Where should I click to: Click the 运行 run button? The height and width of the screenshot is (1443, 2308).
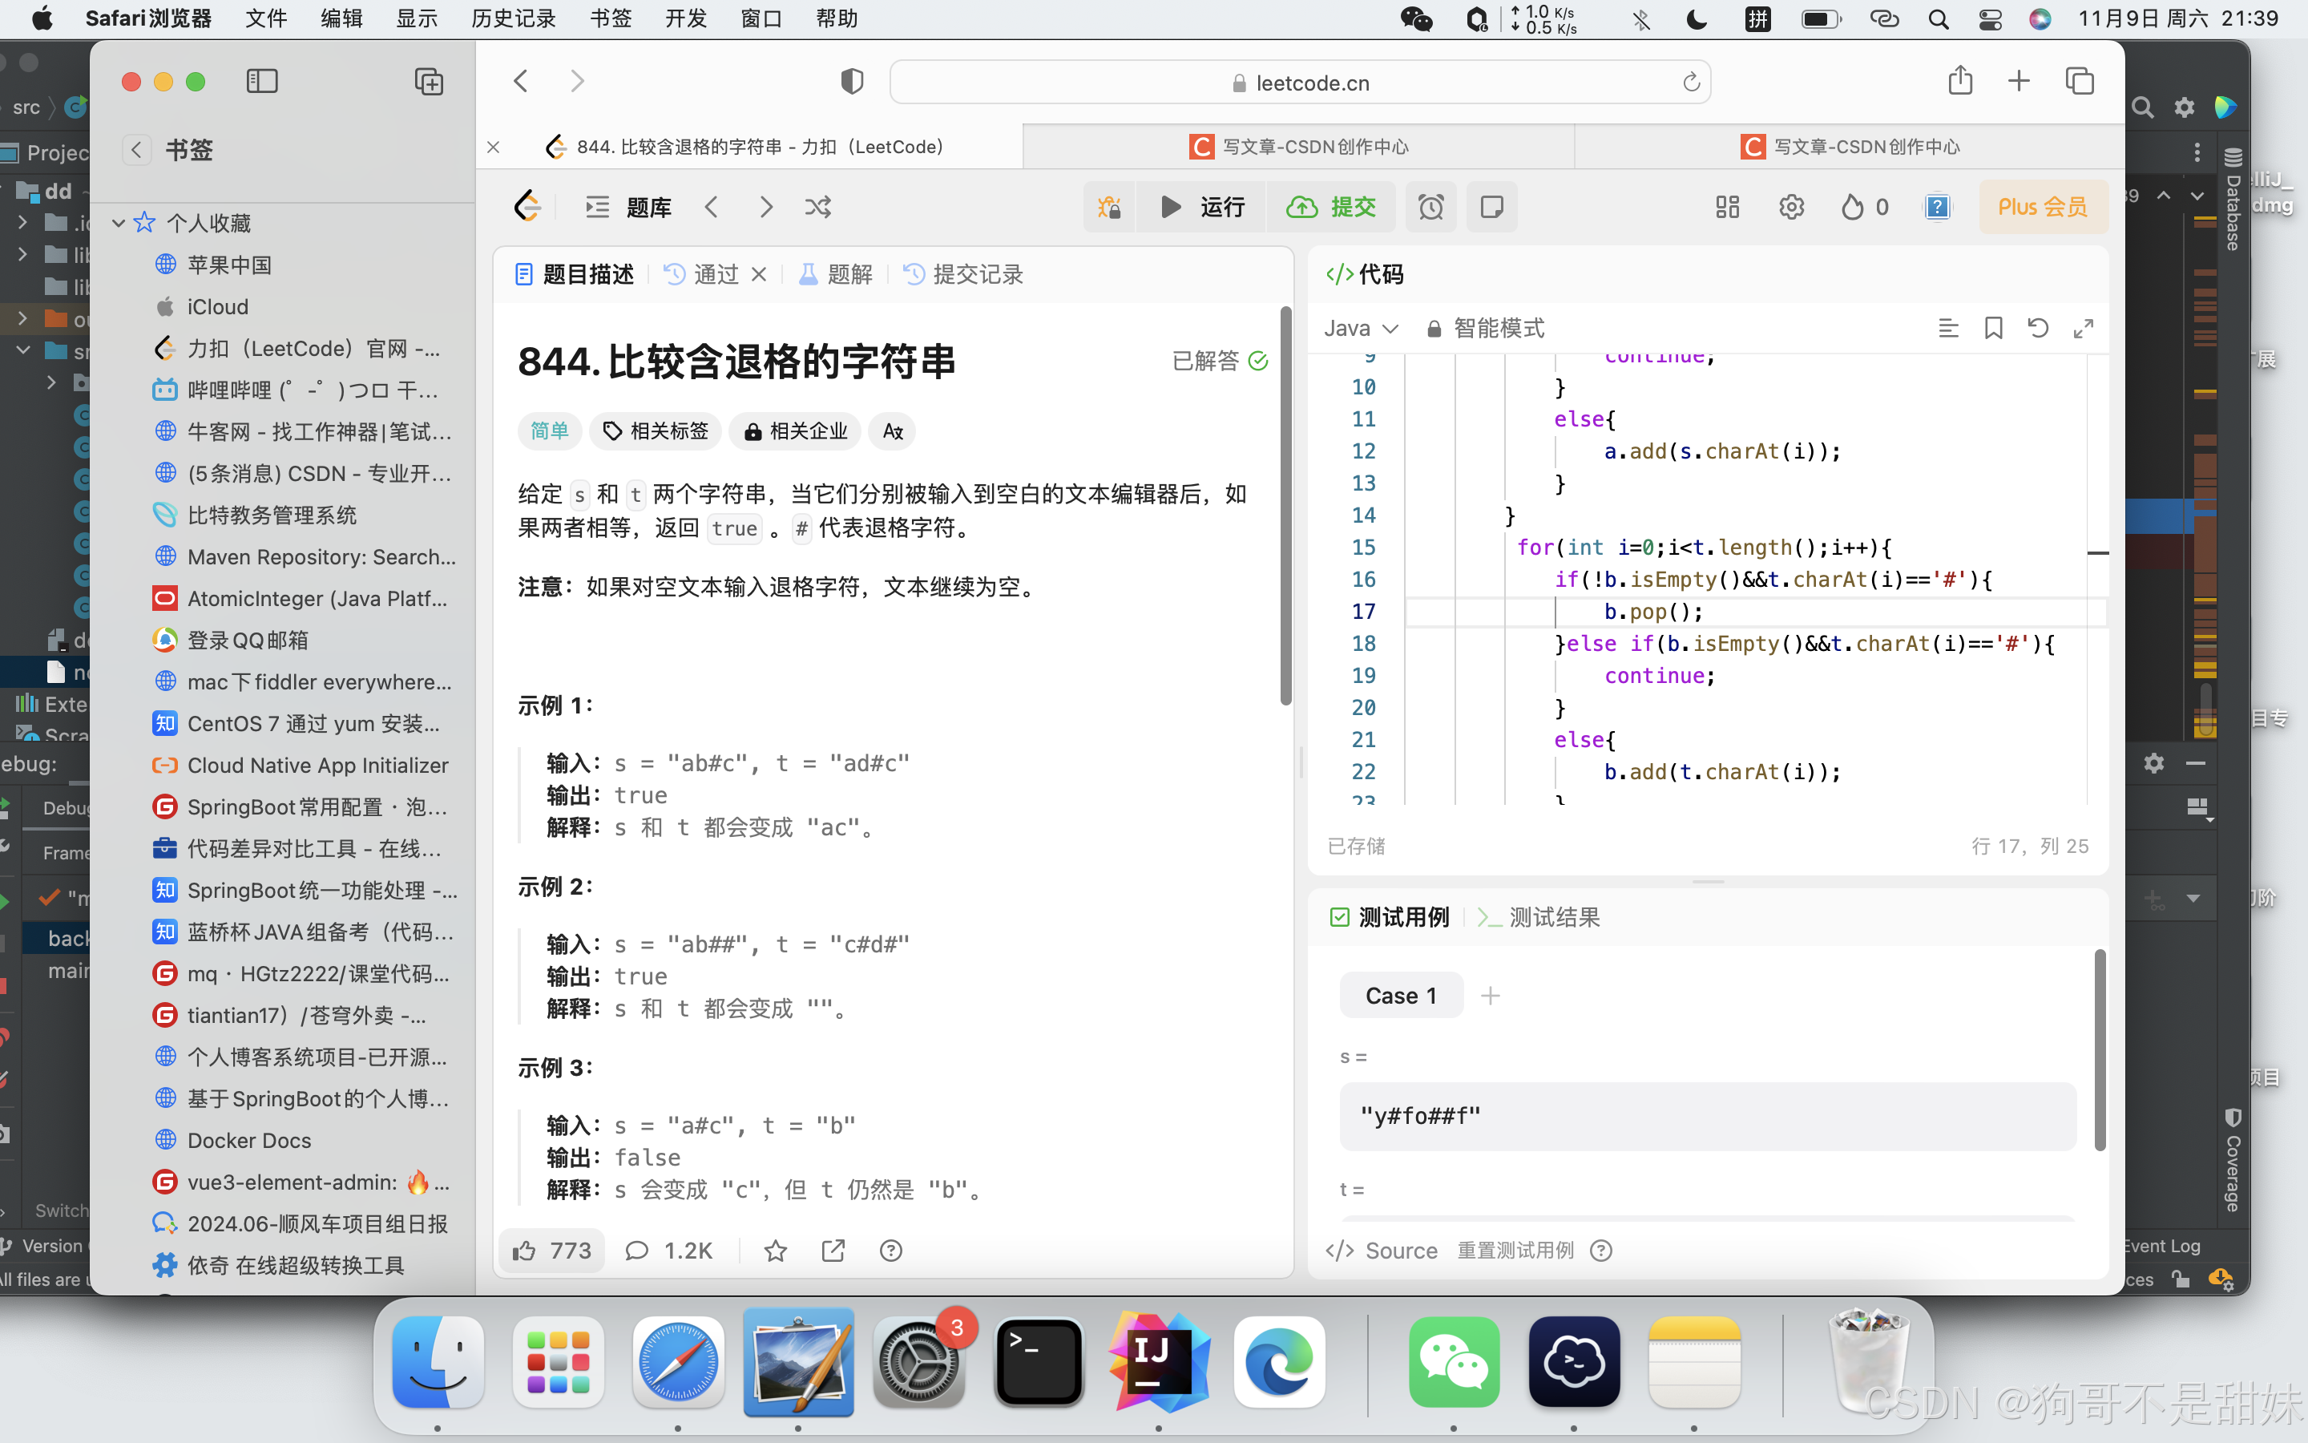coord(1202,207)
